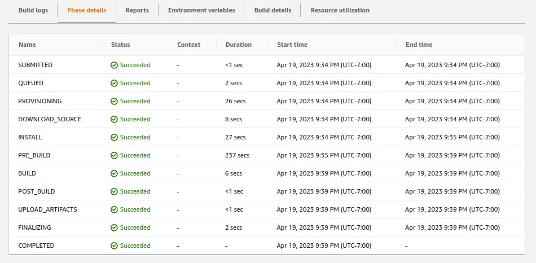Click the SUBMITTED row <1 sec duration
The width and height of the screenshot is (536, 263).
[234, 65]
